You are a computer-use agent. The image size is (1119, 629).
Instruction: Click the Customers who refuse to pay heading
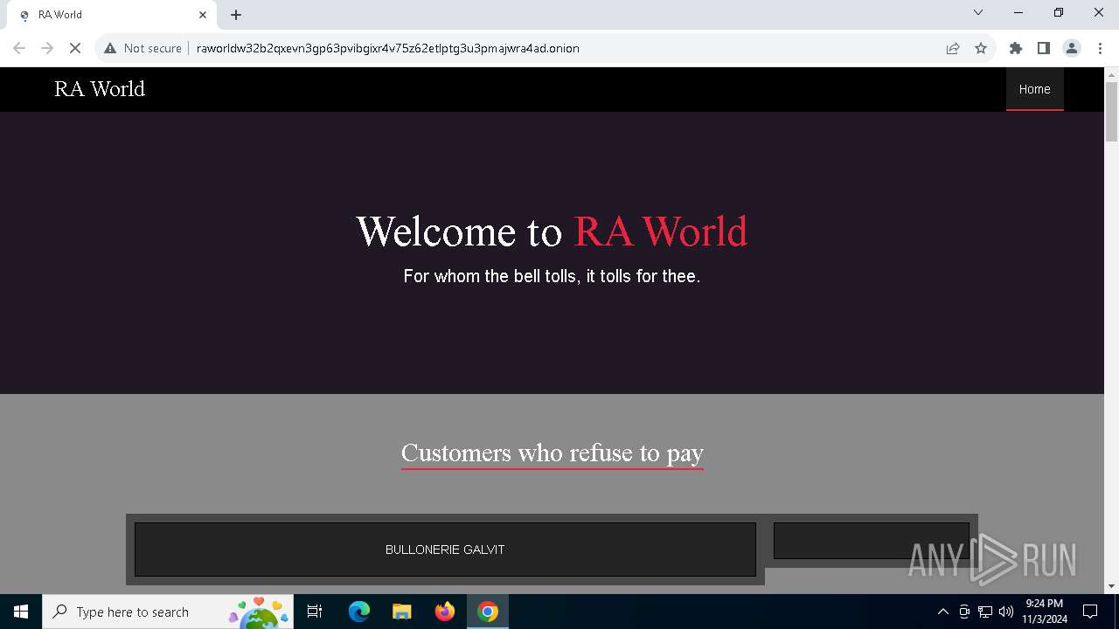553,453
